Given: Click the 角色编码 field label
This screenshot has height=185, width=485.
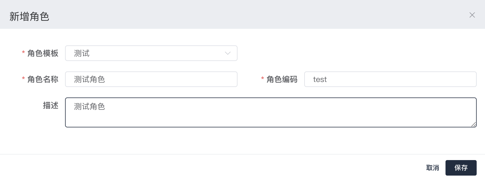Looking at the screenshot, I should (x=282, y=79).
